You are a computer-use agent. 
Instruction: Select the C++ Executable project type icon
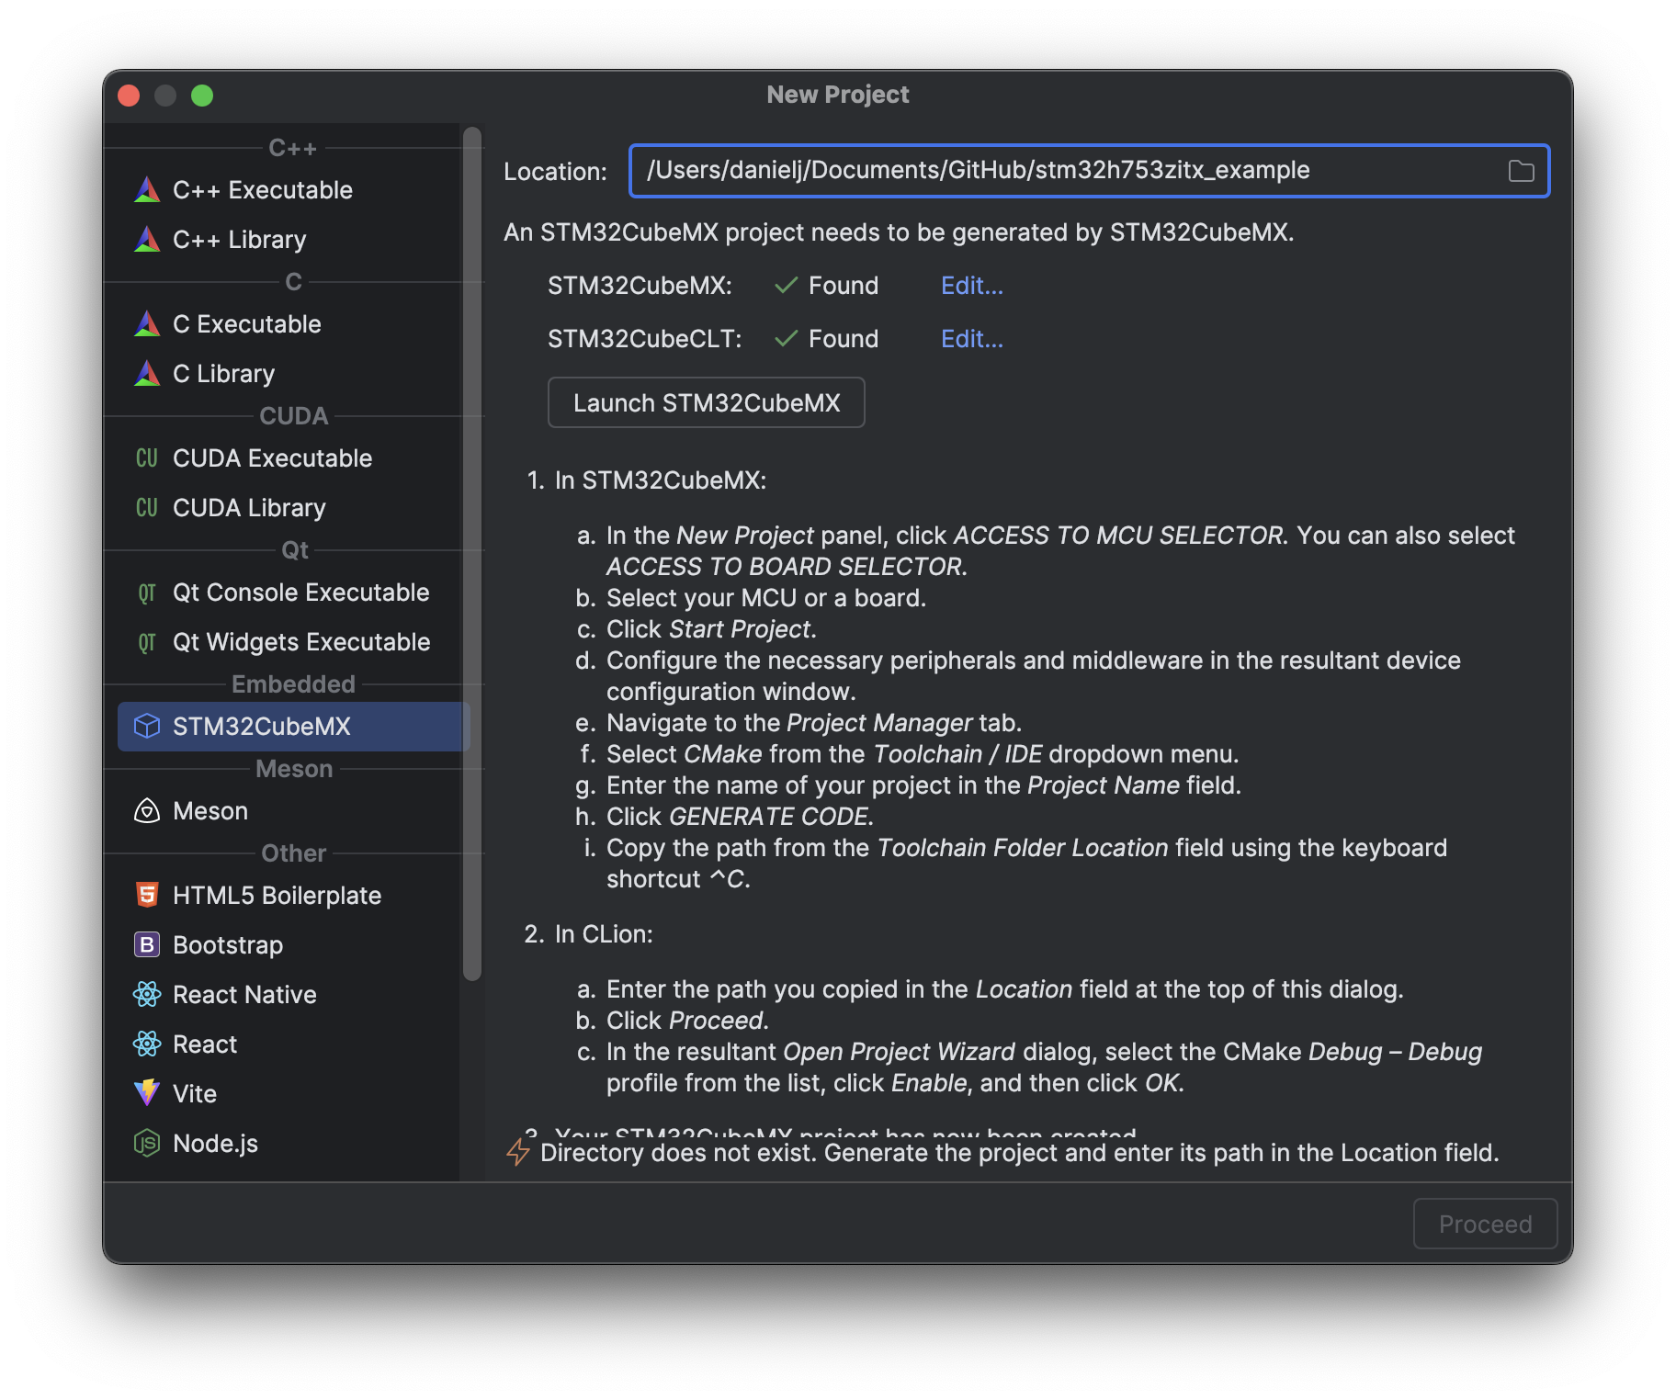click(147, 189)
